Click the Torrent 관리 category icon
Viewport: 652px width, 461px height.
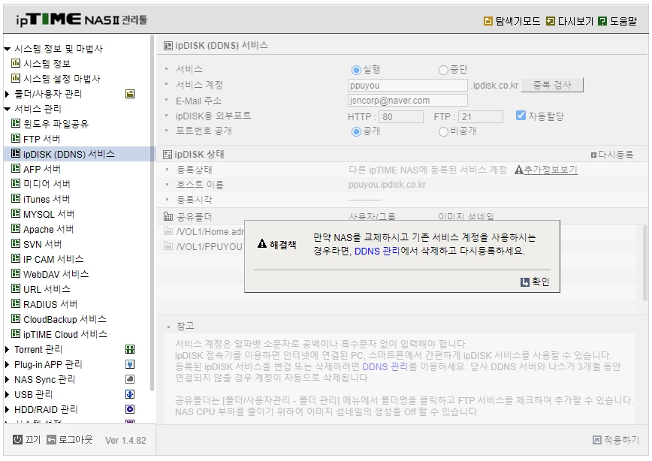pos(130,349)
